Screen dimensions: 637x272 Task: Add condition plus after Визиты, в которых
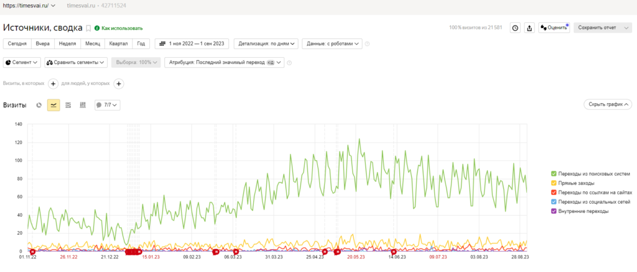click(x=53, y=83)
